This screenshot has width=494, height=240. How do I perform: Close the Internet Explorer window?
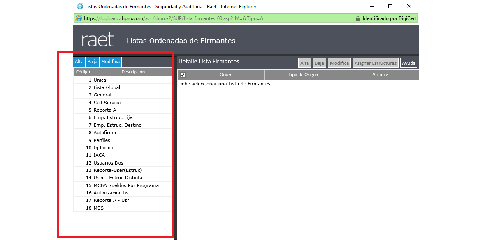tap(409, 7)
